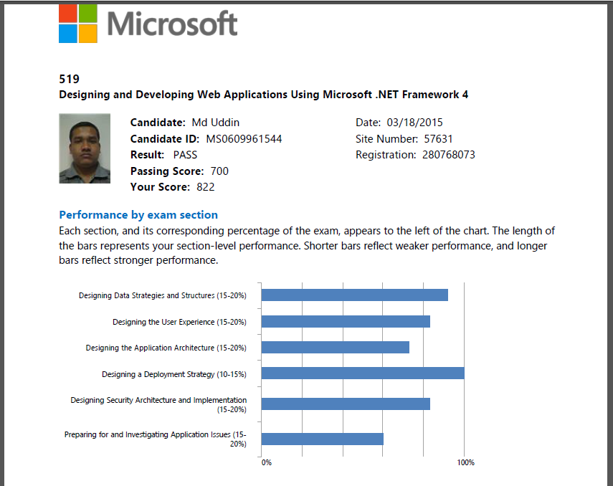Image resolution: width=613 pixels, height=486 pixels.
Task: Select the passing score 700
Action: (x=219, y=171)
